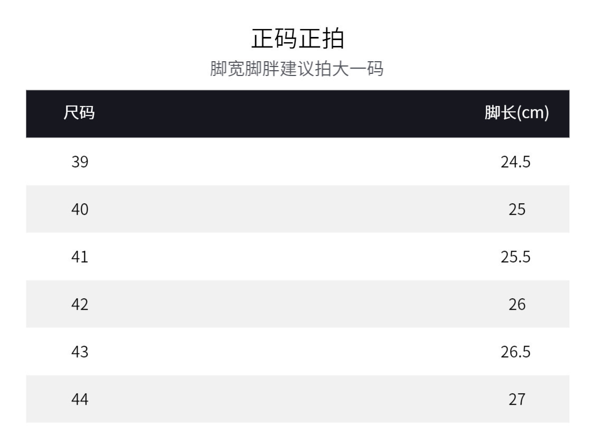Click the 脚长(cm) column header

pos(517,113)
